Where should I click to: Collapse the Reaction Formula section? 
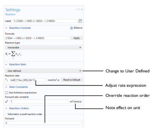[6, 28]
